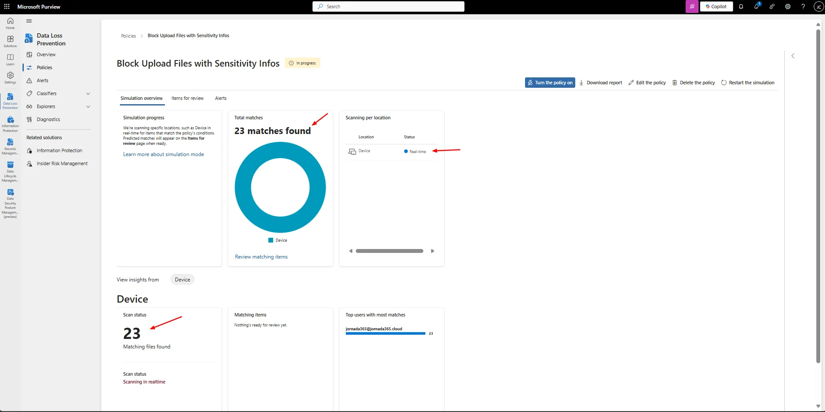Click the Download report arrow icon

(x=581, y=83)
